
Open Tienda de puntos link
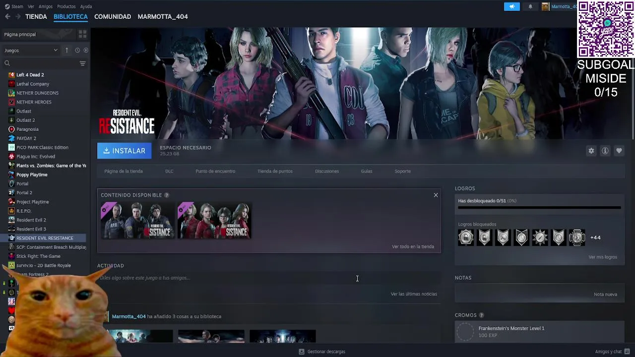coord(275,171)
